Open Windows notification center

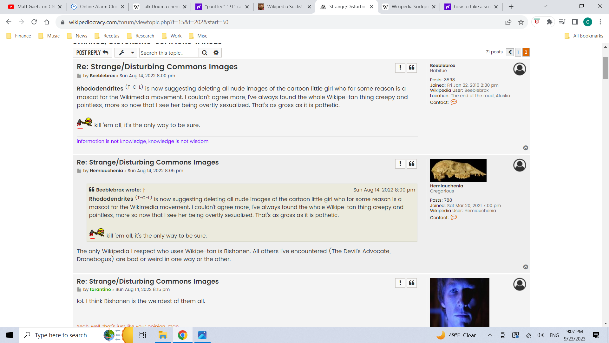pos(596,335)
